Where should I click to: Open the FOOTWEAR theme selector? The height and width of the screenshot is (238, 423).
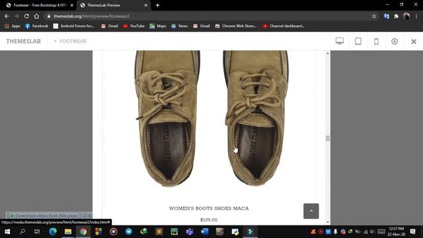coord(70,41)
